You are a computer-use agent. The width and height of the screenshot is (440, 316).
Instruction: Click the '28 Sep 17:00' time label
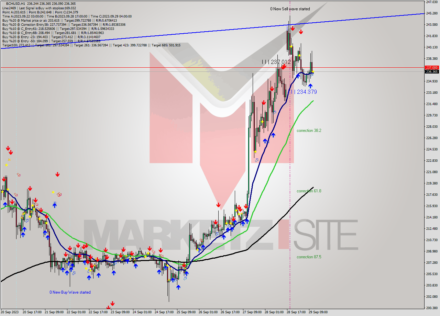pyautogui.click(x=296, y=313)
